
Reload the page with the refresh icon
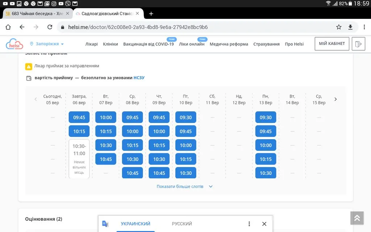[x=50, y=27]
